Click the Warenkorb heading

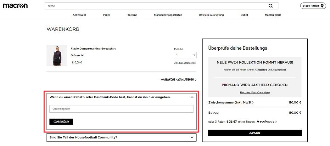click(63, 29)
